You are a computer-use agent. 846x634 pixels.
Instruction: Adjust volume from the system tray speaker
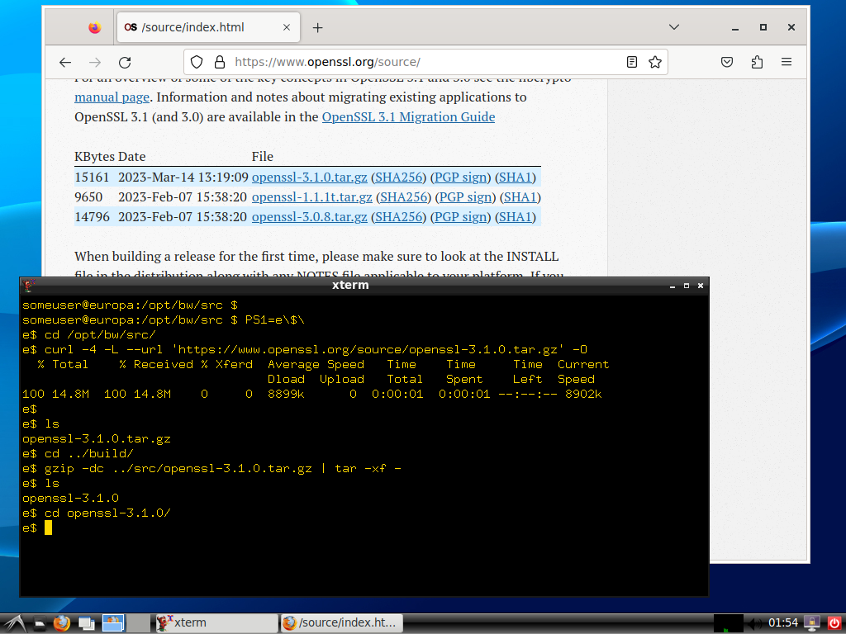pos(755,622)
